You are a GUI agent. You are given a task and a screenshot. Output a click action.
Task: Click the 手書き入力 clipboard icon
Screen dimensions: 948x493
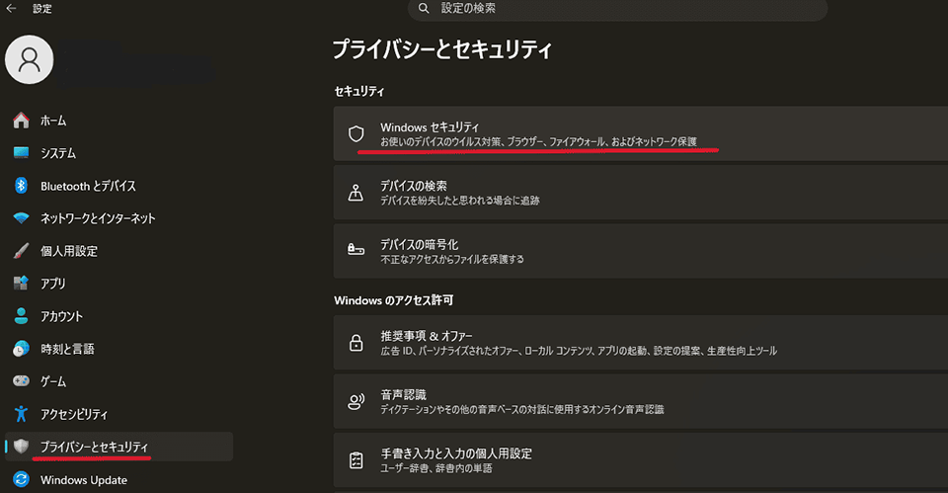[x=356, y=460]
